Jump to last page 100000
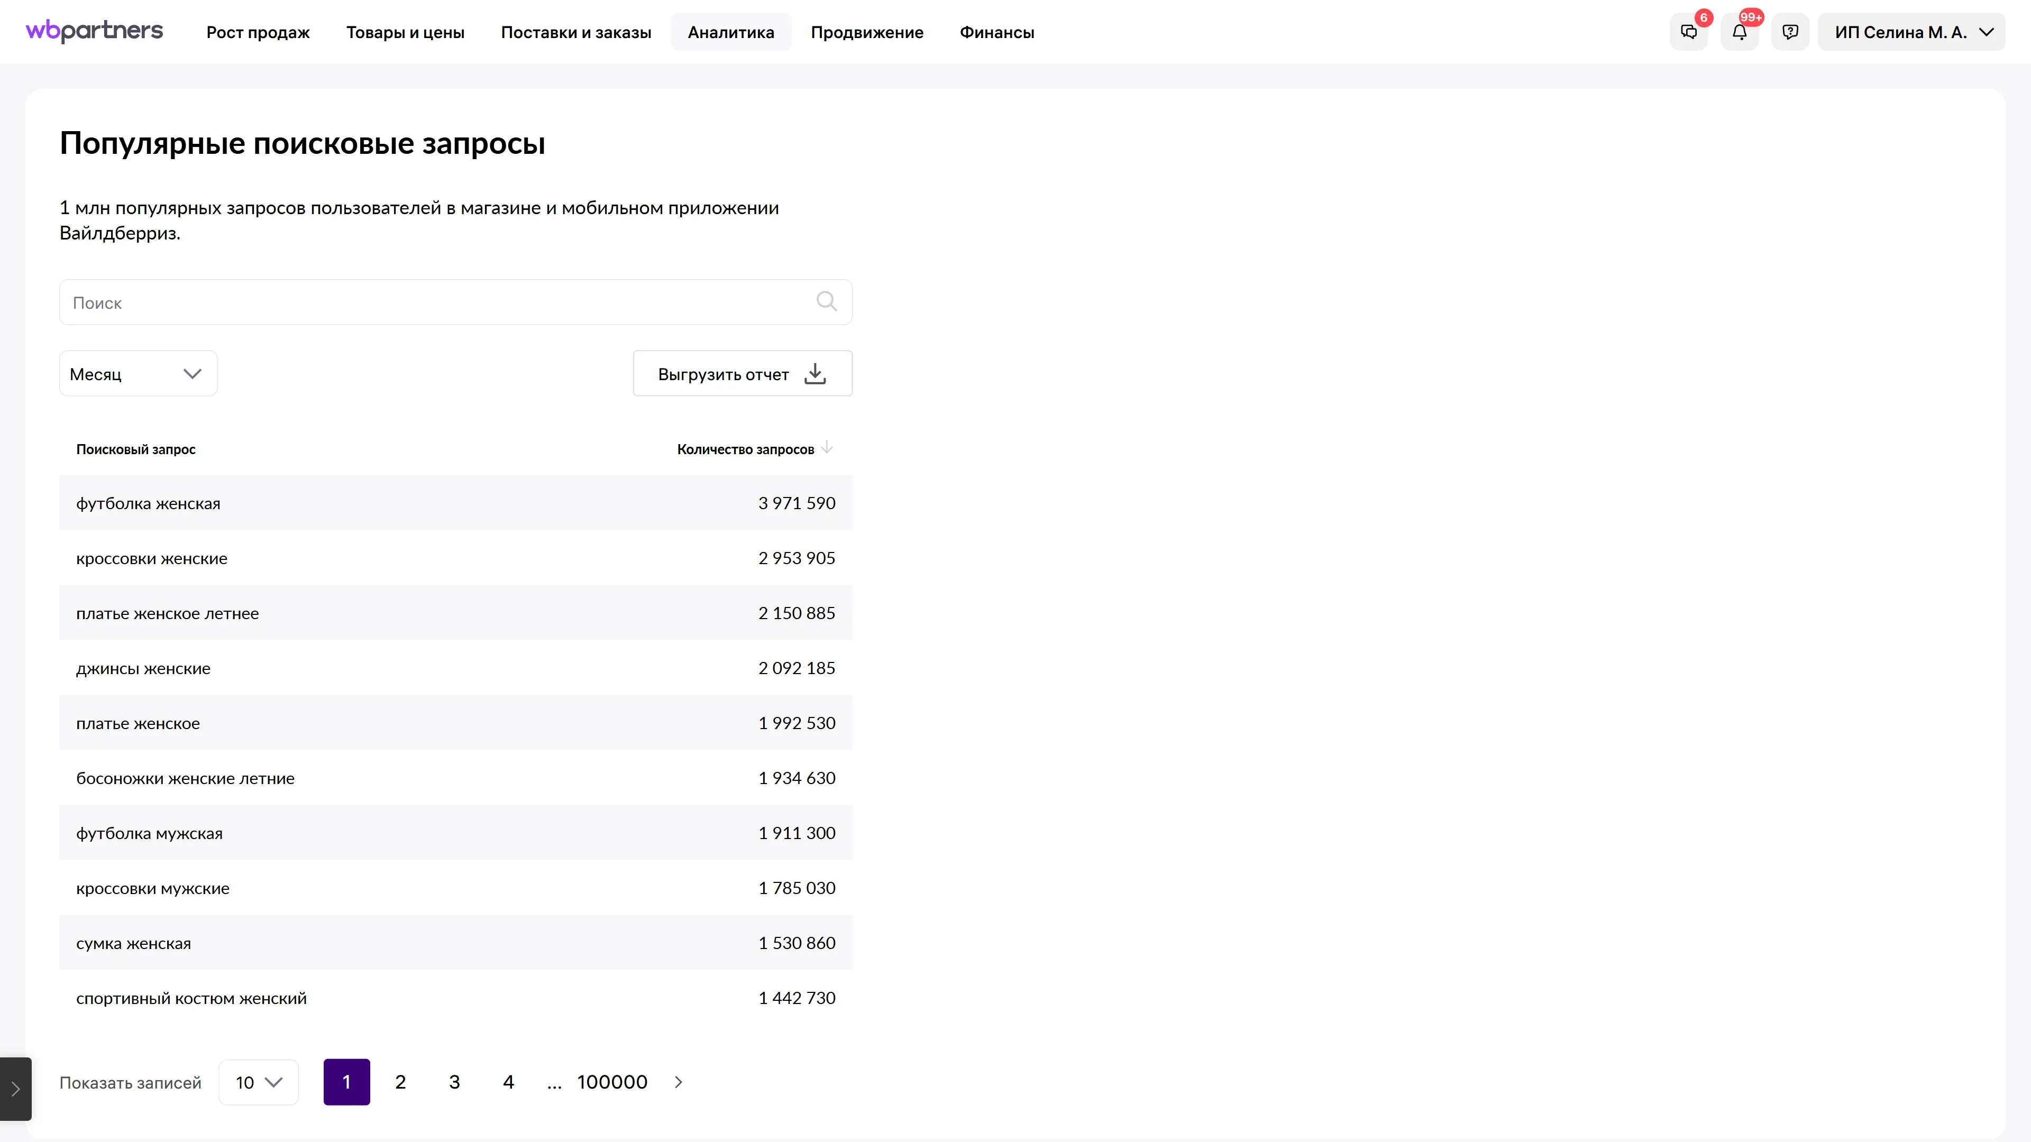This screenshot has width=2031, height=1142. tap(612, 1082)
